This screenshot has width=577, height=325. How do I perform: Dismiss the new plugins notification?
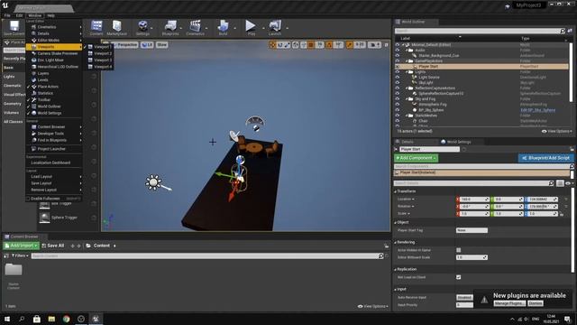(536, 303)
